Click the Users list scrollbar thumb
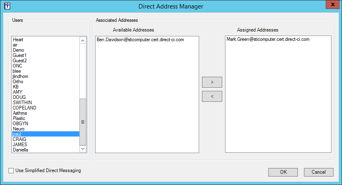This screenshot has height=185, width=342. click(x=83, y=122)
